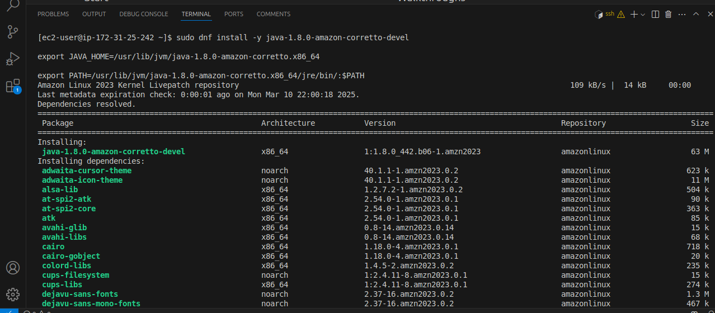This screenshot has width=715, height=313.
Task: Open the Accounts menu icon
Action: [13, 268]
